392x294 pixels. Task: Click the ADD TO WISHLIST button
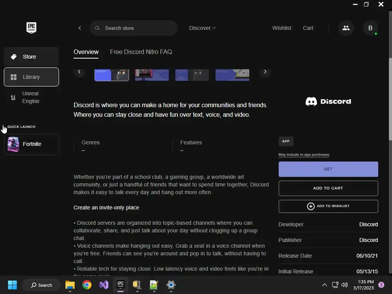click(x=328, y=206)
